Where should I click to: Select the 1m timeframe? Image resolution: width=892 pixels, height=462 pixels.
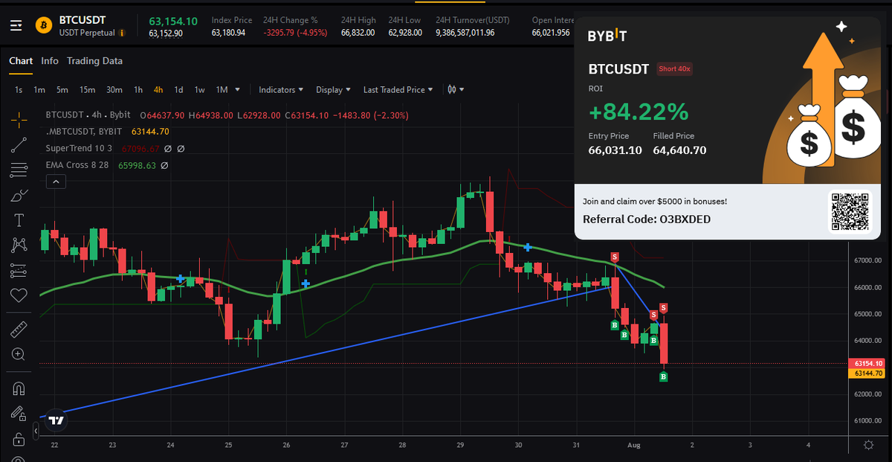coord(39,89)
